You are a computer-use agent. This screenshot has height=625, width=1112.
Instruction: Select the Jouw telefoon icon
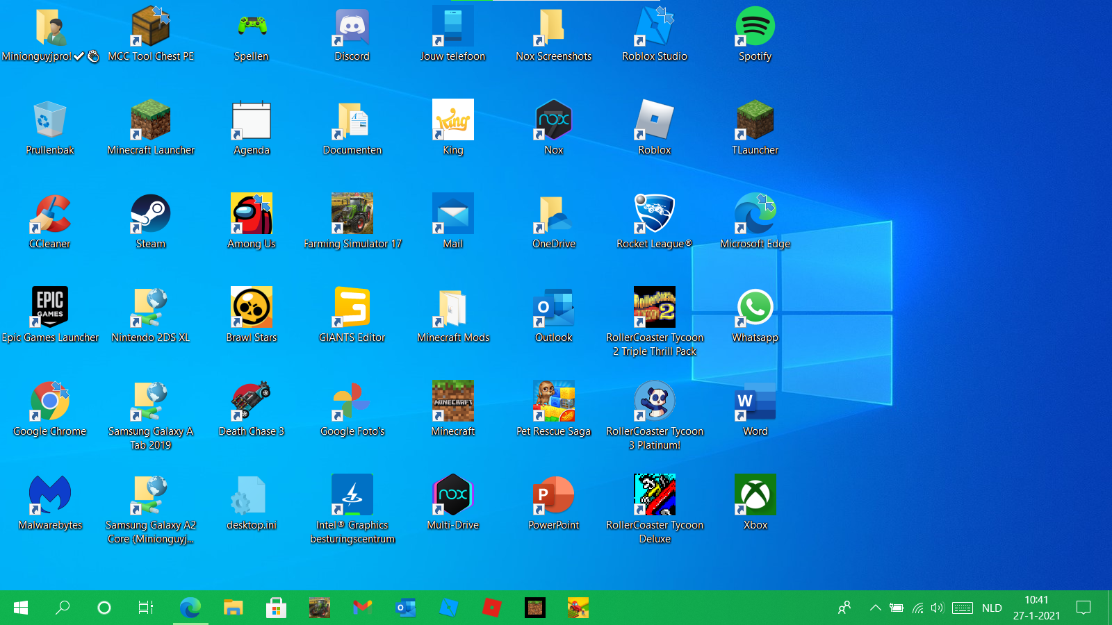click(x=453, y=35)
